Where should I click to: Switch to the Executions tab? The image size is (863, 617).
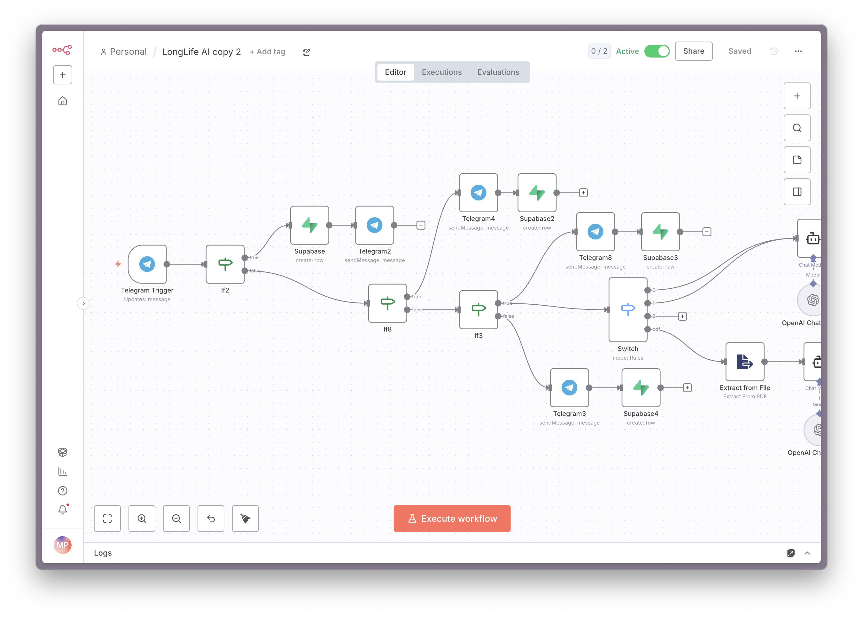point(441,72)
